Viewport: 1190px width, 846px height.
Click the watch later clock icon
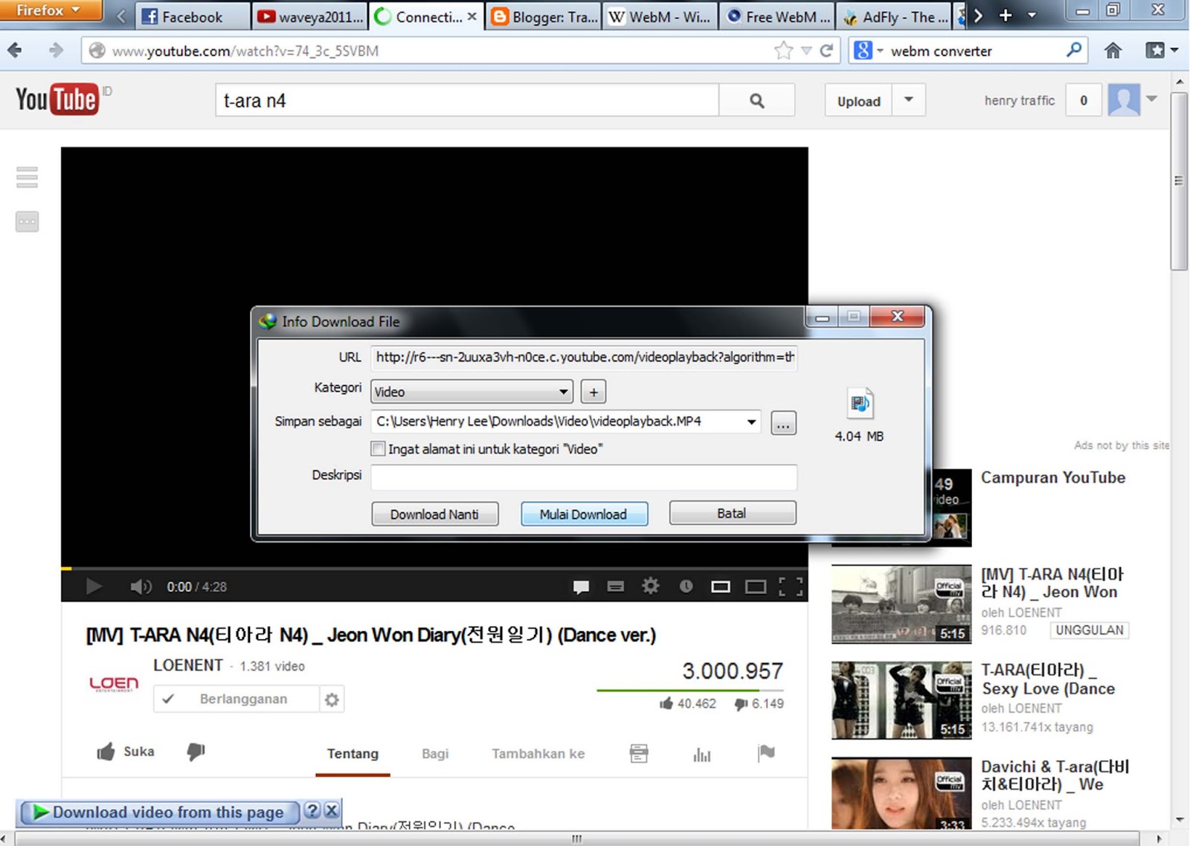click(686, 587)
